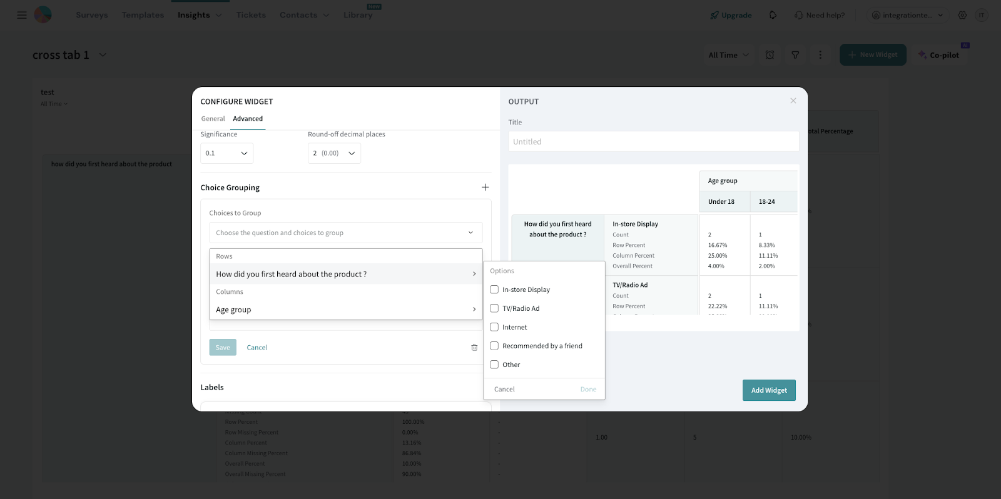Check the In-store Display option
Viewport: 1001px width, 499px height.
(494, 290)
